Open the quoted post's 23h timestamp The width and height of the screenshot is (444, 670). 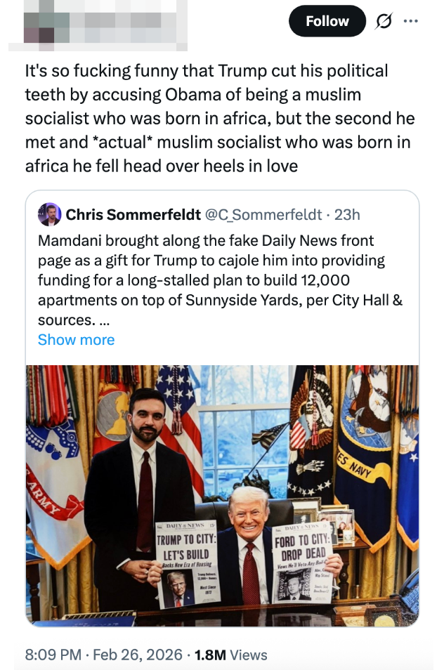347,214
